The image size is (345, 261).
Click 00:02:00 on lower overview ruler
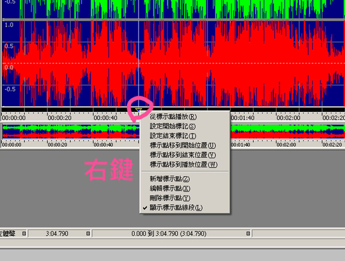click(286, 145)
